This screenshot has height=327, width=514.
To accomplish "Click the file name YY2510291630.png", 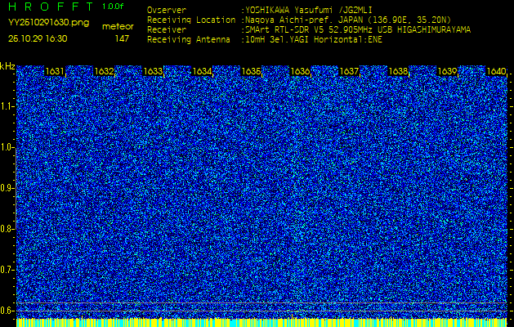I will [x=48, y=23].
